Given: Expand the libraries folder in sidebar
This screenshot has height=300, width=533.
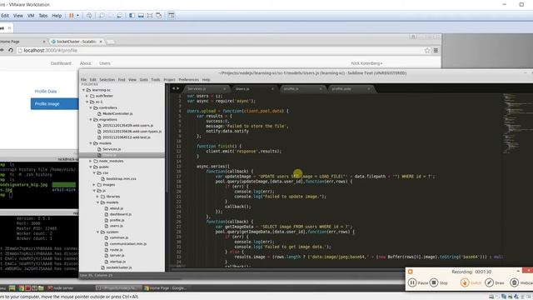Looking at the screenshot, I should tap(97, 197).
